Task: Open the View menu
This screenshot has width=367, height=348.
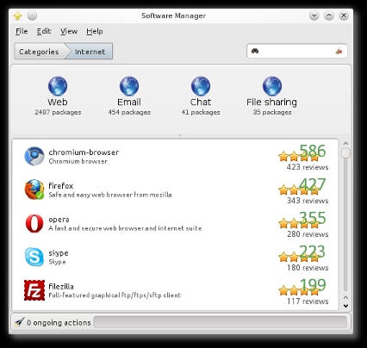Action: (x=69, y=31)
